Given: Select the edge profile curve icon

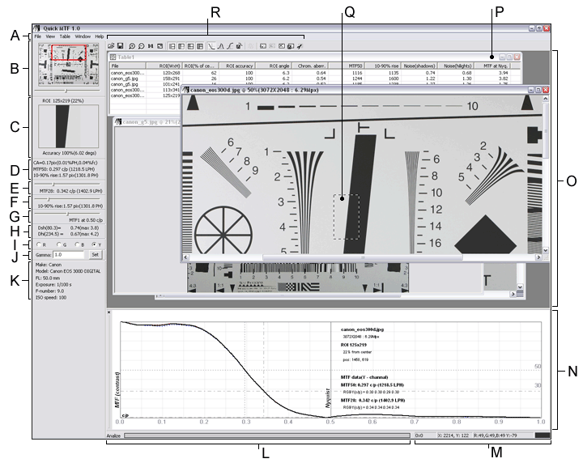Looking at the screenshot, I should [x=211, y=46].
